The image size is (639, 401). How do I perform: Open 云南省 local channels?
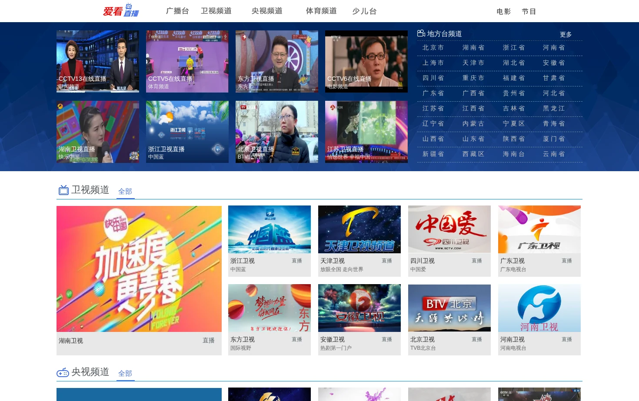tap(554, 154)
